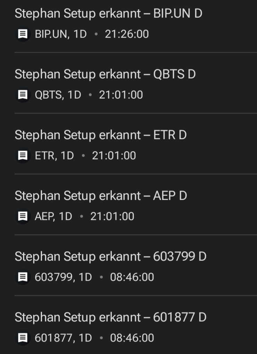Open the 'Stephan Setup erkannt – AEP D' alert
Screen dimensions: 257x354
[101, 196]
